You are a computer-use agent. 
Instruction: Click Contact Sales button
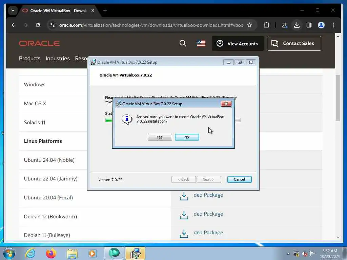pos(294,43)
